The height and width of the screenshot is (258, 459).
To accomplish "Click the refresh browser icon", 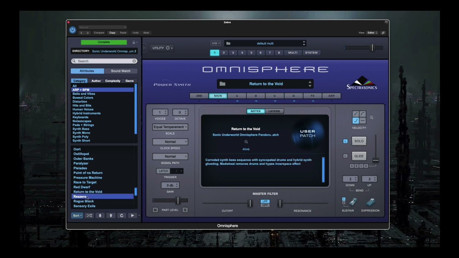I will pos(122,215).
